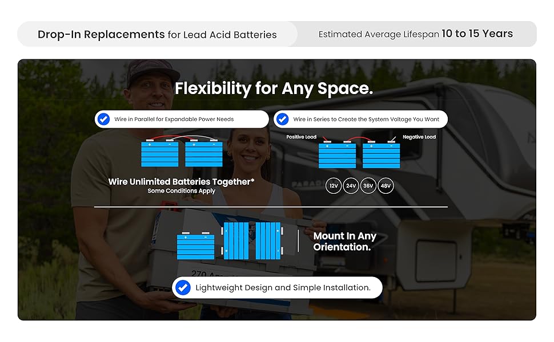Click the Some Conditions Apply note
This screenshot has width=554, height=342.
point(181,191)
